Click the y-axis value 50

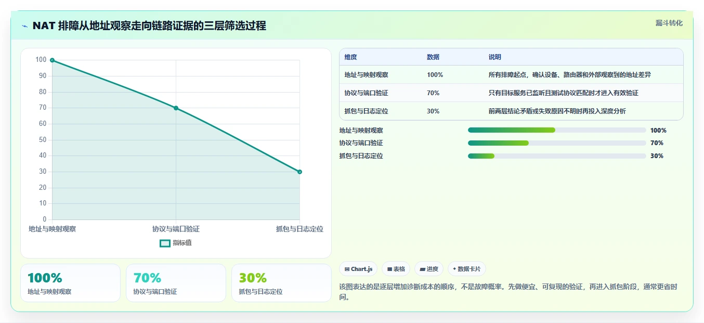pyautogui.click(x=42, y=140)
